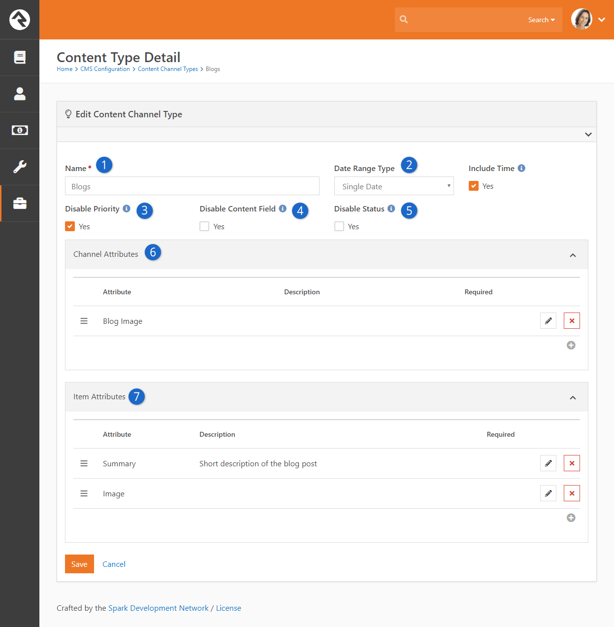Viewport: 614px width, 627px height.
Task: Navigate to Content Channel Types breadcrumb
Action: pos(167,69)
